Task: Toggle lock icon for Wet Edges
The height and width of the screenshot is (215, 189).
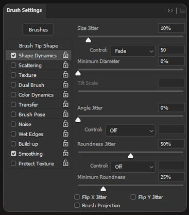Action: point(65,134)
